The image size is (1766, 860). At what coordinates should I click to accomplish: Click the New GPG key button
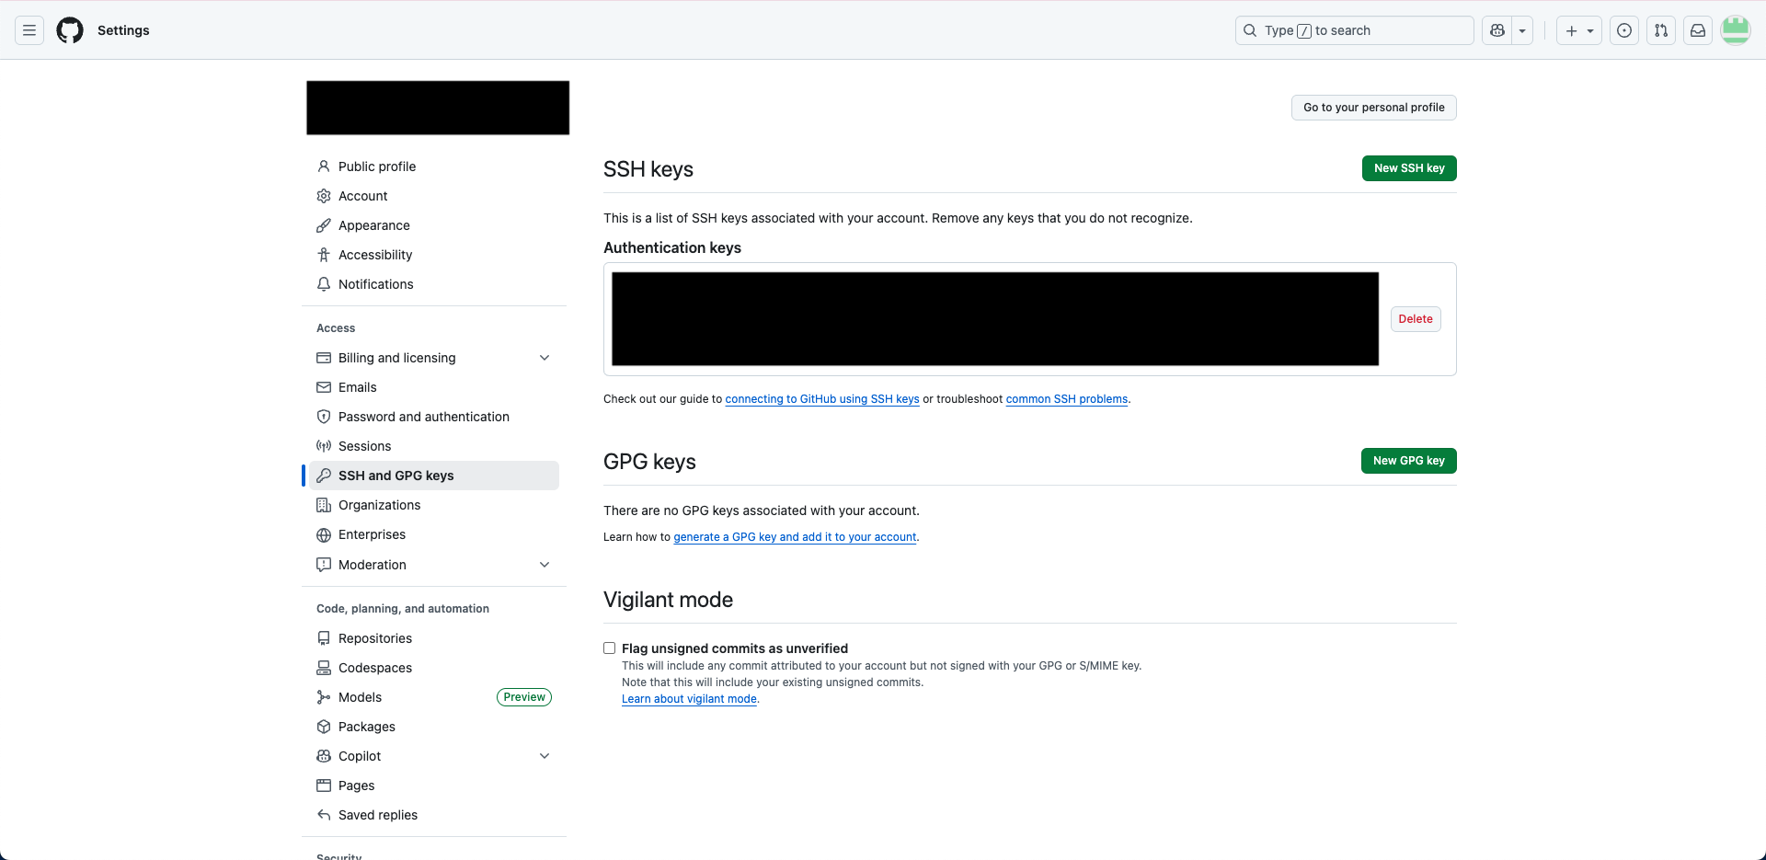[1408, 461]
